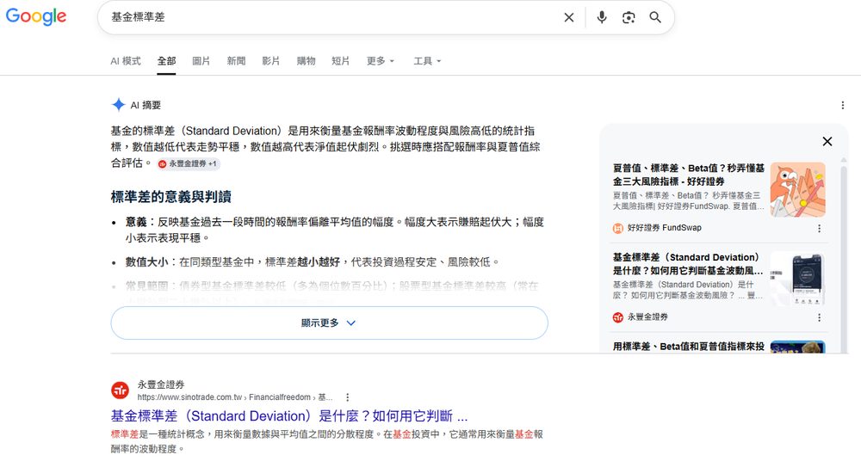Select the 全部 results tab
The height and width of the screenshot is (461, 861).
coord(166,61)
